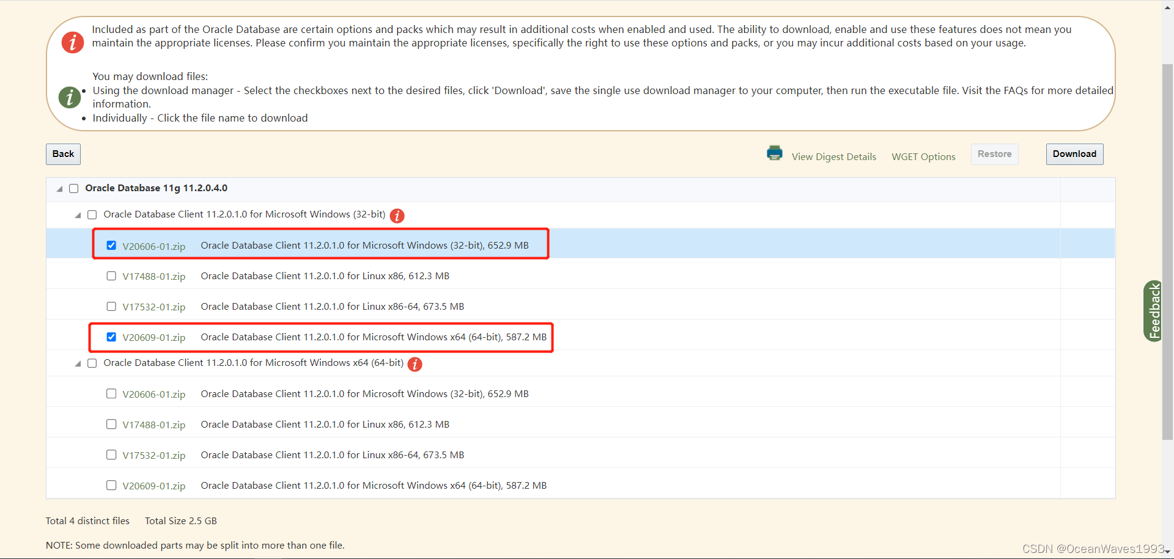Check V17488-01.zip in the x64 group

pyautogui.click(x=111, y=424)
